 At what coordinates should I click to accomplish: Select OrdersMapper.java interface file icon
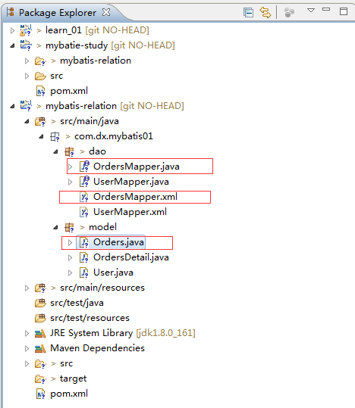84,167
